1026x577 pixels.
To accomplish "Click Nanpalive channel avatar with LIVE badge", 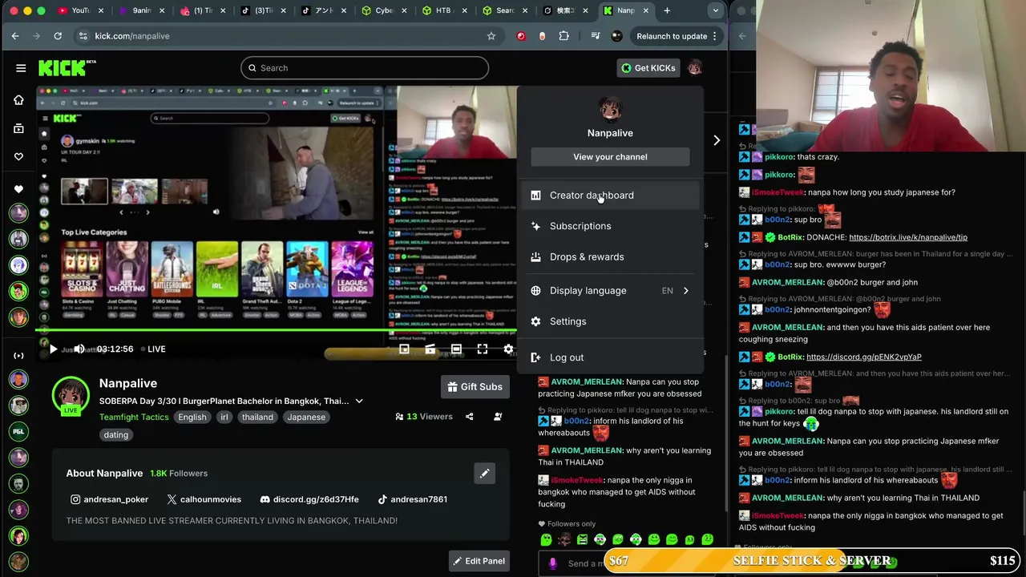I will [71, 395].
